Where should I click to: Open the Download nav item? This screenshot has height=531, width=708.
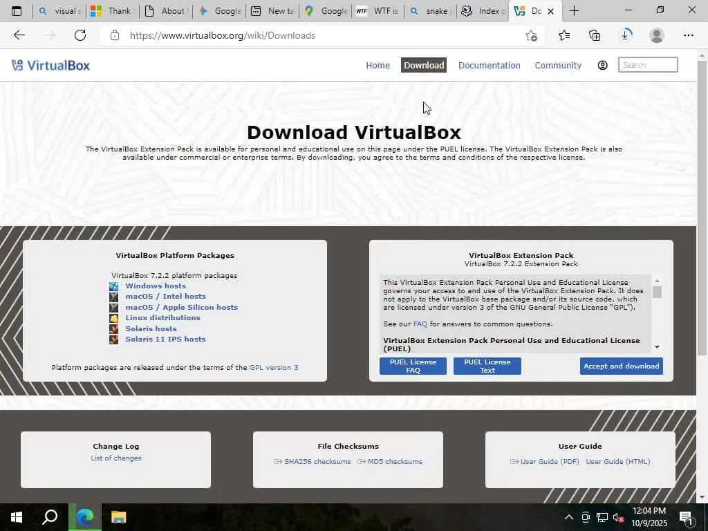[424, 66]
